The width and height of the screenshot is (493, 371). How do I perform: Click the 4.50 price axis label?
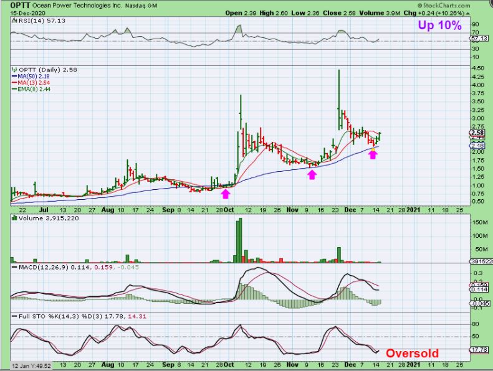point(478,68)
